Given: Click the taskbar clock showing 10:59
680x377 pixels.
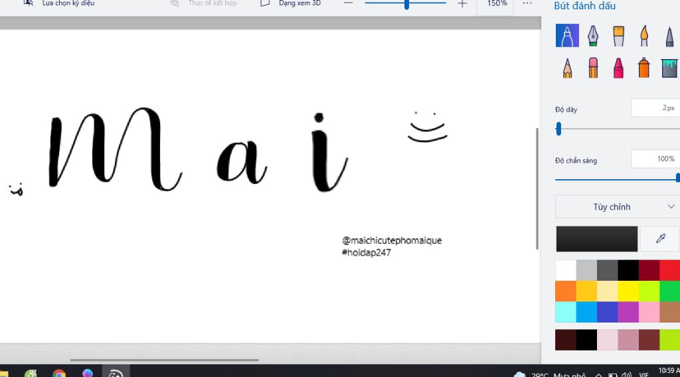Looking at the screenshot, I should (669, 371).
